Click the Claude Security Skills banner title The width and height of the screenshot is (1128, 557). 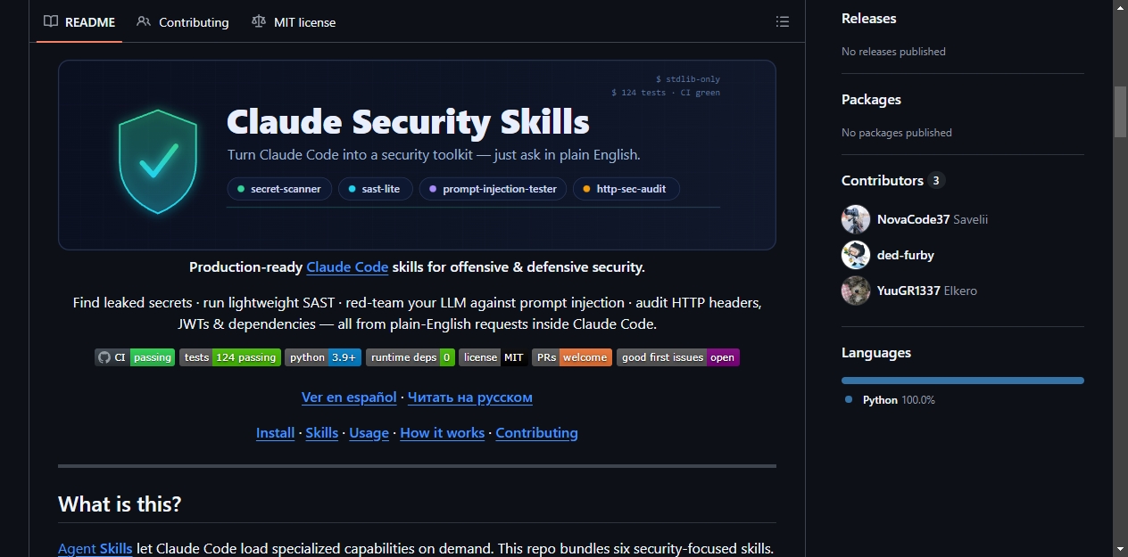pyautogui.click(x=408, y=121)
